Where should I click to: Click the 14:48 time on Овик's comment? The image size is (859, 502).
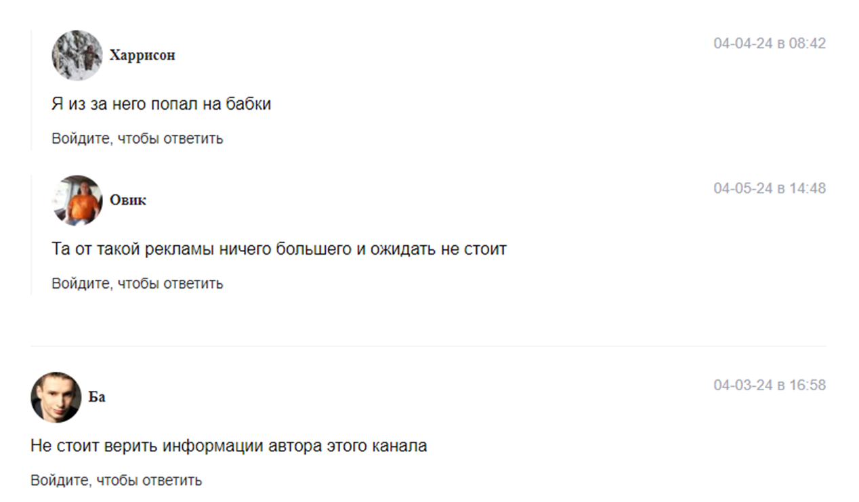pos(808,188)
